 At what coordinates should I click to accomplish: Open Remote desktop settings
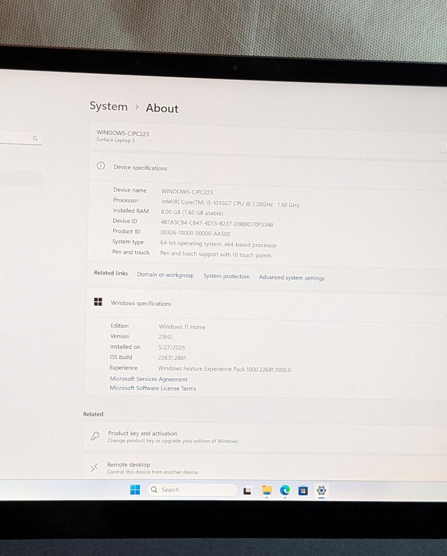click(264, 467)
